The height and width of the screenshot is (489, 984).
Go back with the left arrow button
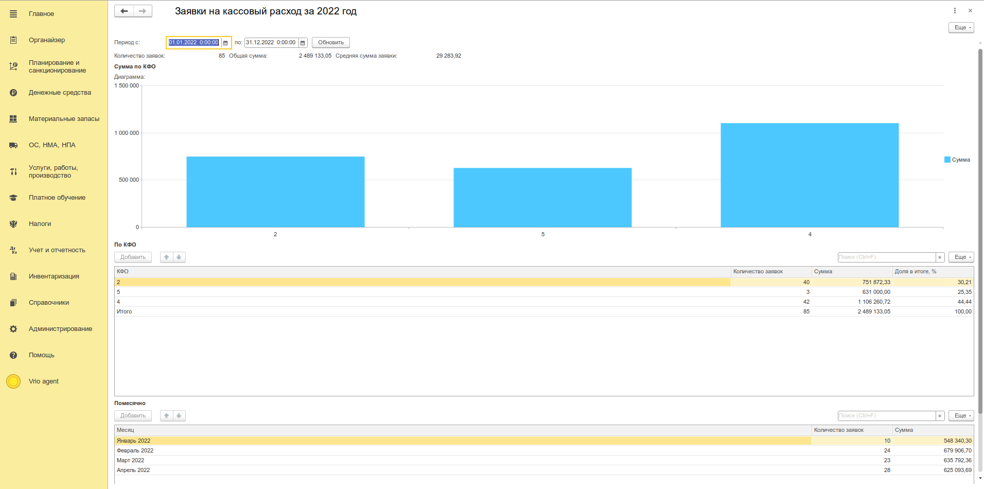[124, 11]
